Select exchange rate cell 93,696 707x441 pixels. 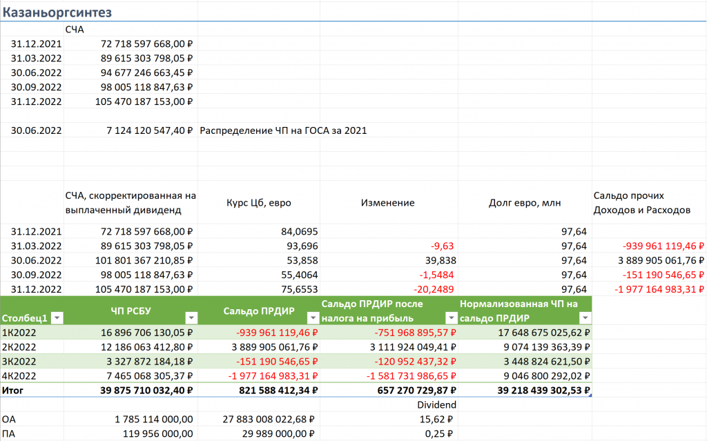pyautogui.click(x=302, y=246)
